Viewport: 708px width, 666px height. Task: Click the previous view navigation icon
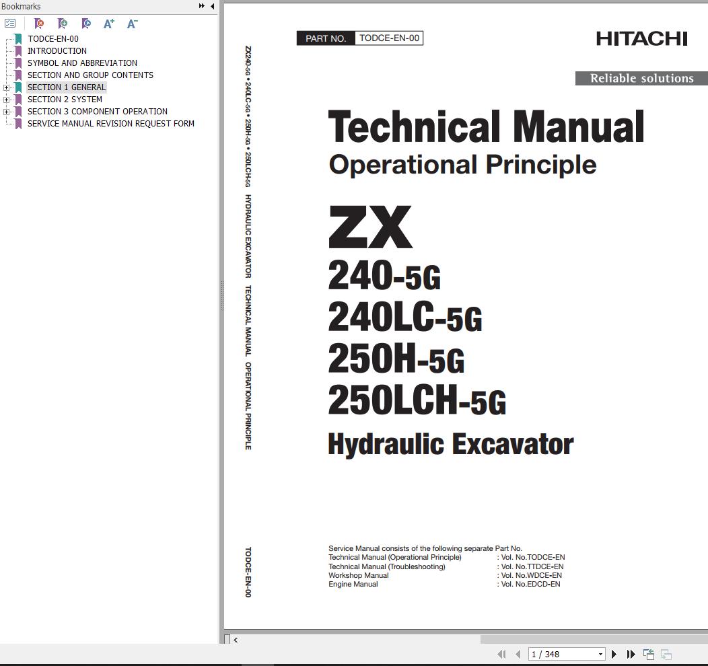click(x=649, y=654)
